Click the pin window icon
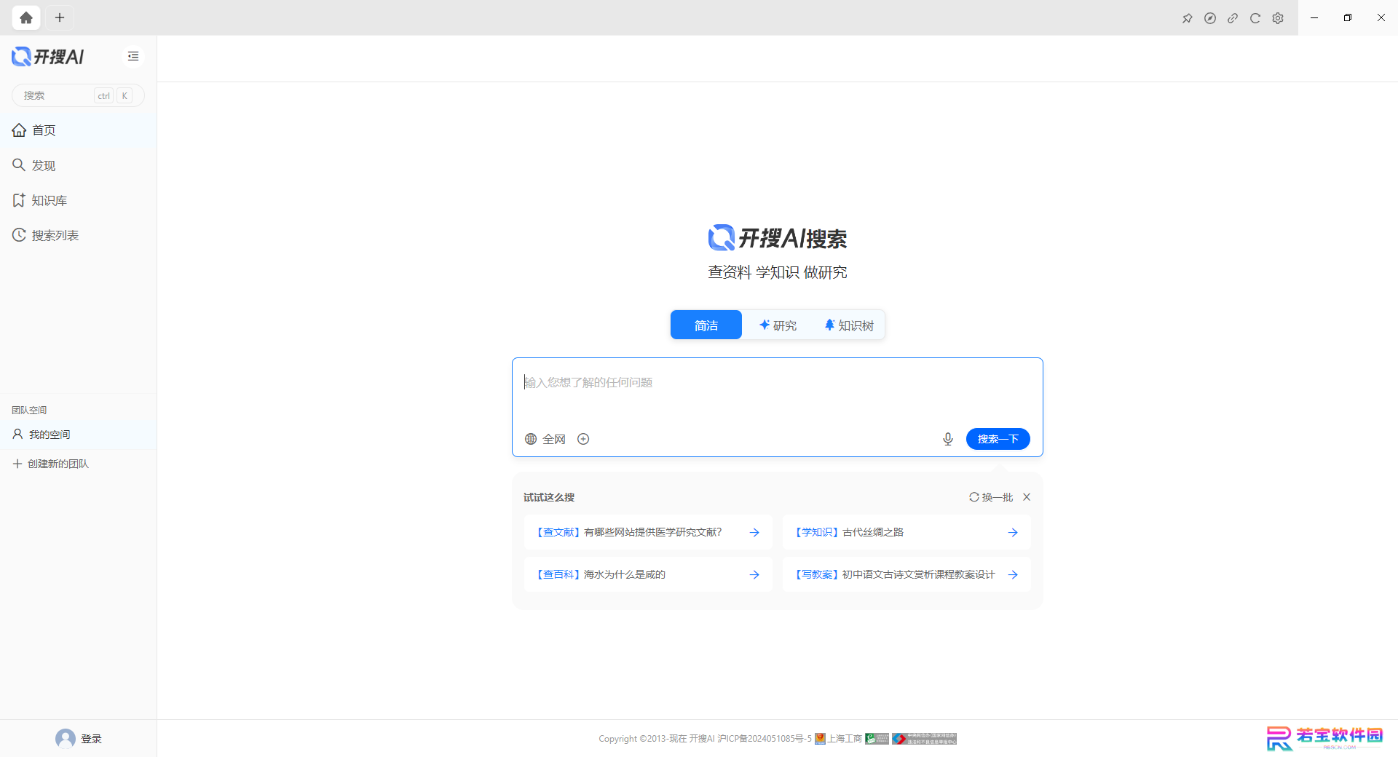 tap(1188, 18)
